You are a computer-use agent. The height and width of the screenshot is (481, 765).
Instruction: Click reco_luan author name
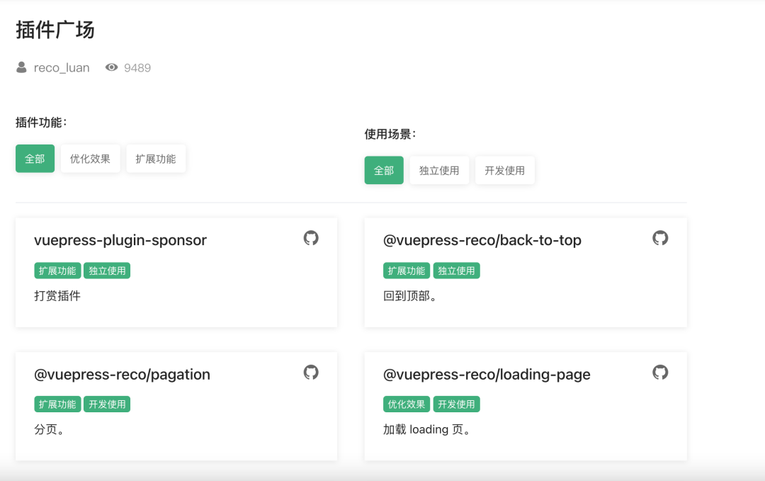tap(62, 68)
